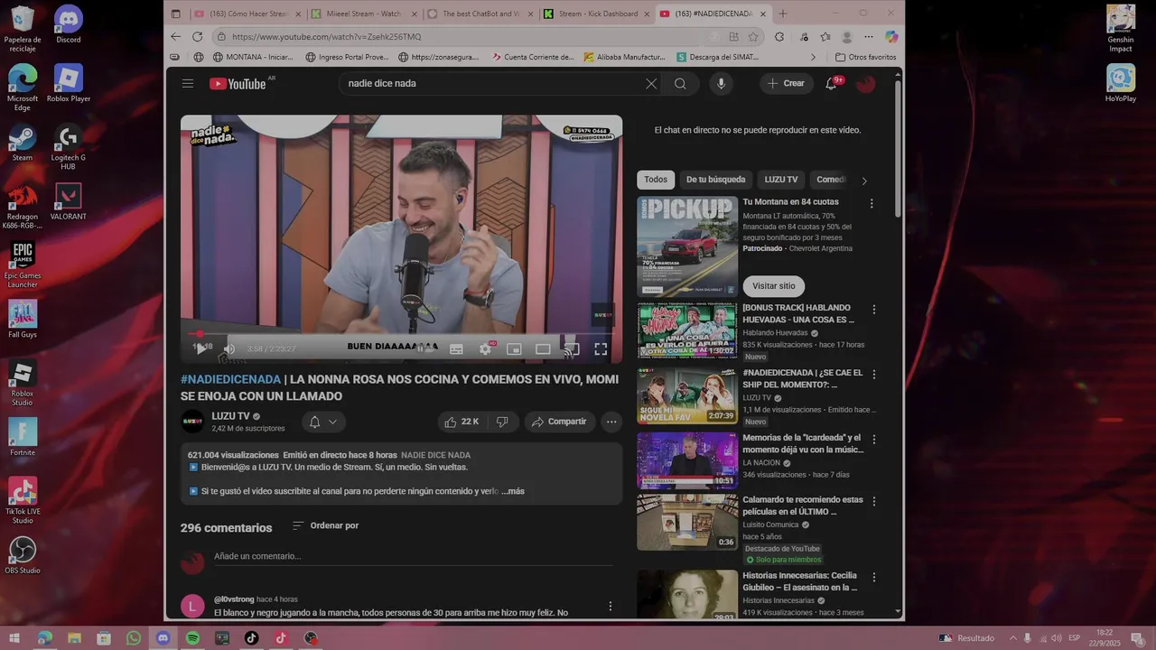The width and height of the screenshot is (1156, 650).
Task: Click Crear to create content
Action: pyautogui.click(x=786, y=83)
